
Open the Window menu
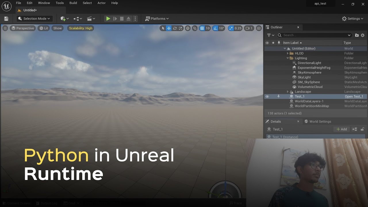coord(44,3)
